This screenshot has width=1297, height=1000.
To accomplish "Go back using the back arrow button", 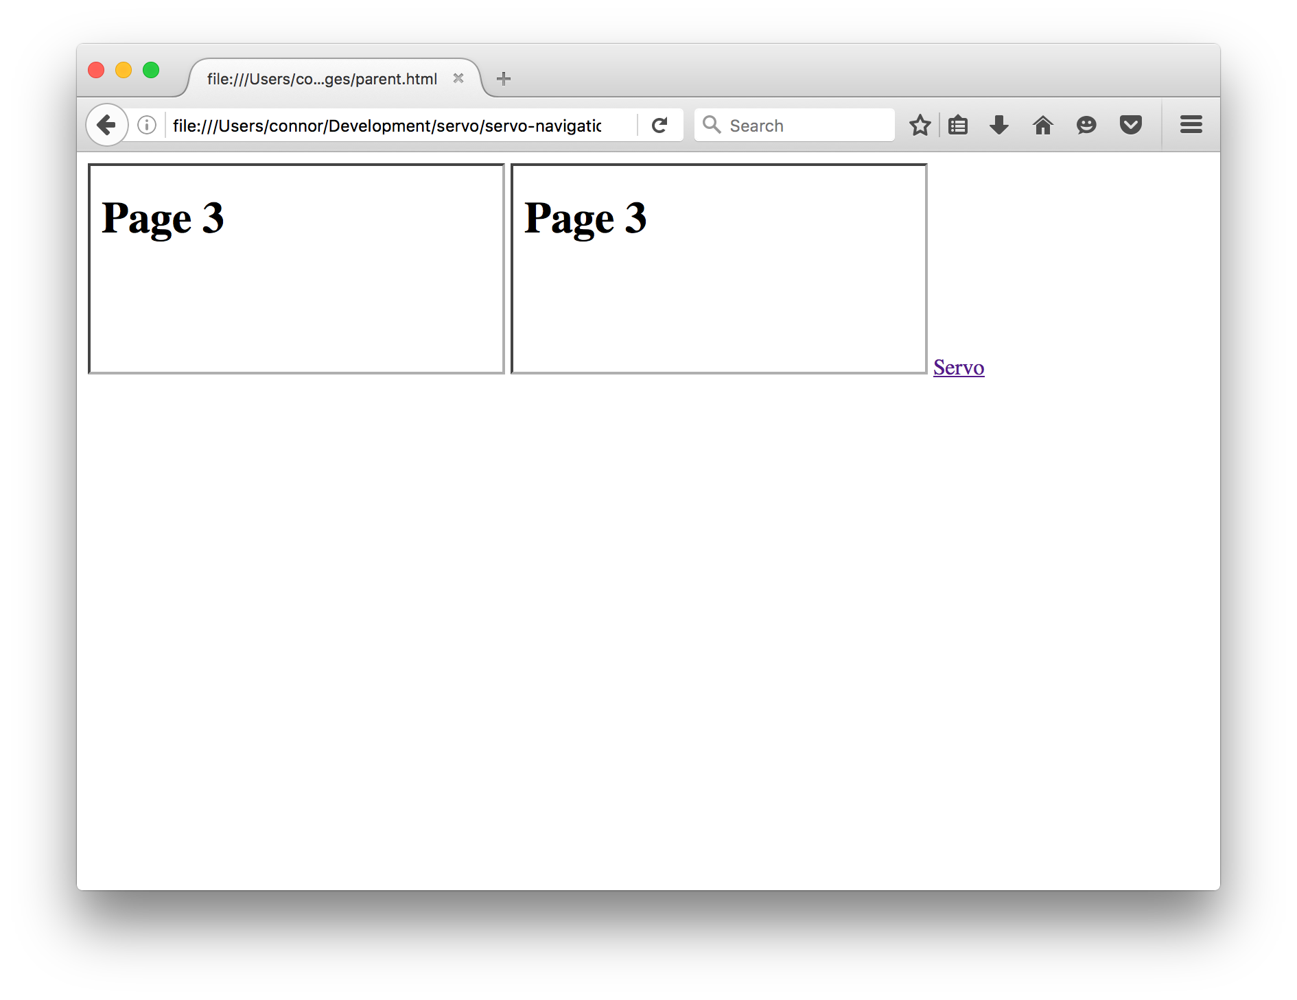I will pos(106,126).
